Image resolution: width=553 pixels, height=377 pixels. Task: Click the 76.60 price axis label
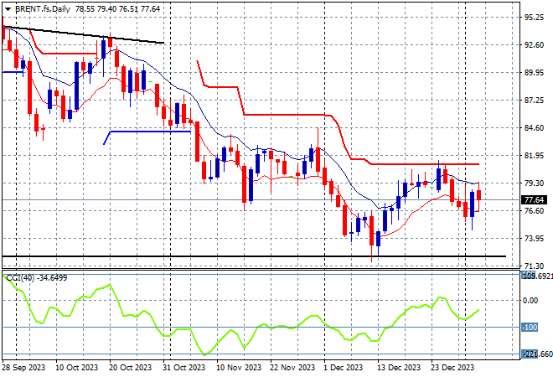[x=534, y=211]
